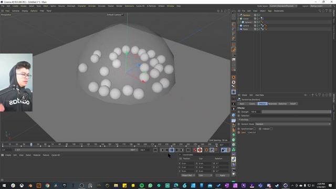Viewport: 336px width, 189px height.
Task: Select the Plane object in Object Manager
Action: 245,29
